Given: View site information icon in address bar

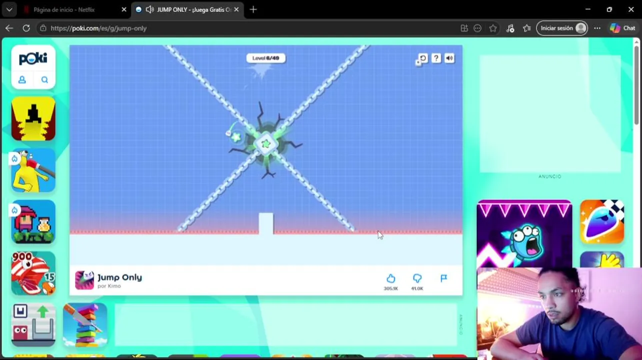Looking at the screenshot, I should point(43,28).
